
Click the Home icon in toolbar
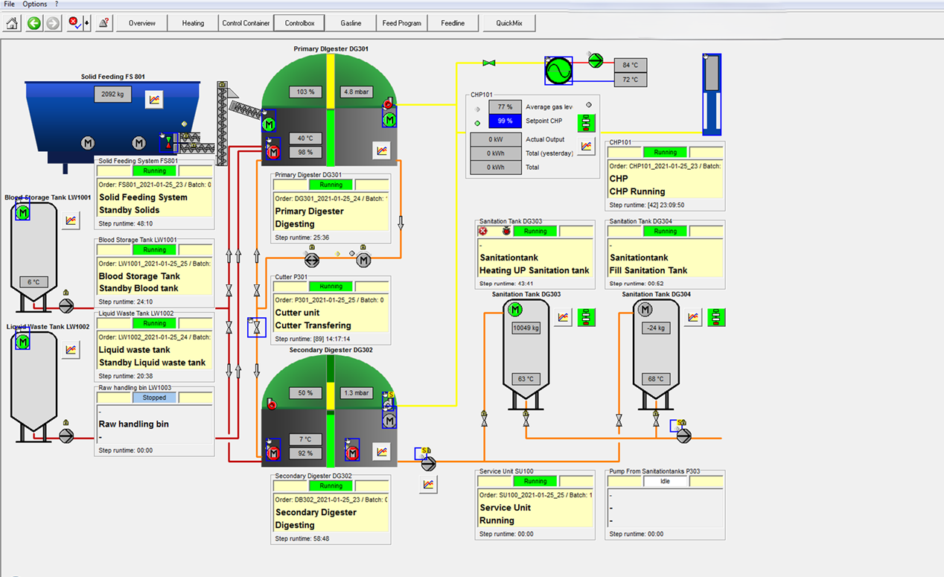(12, 23)
